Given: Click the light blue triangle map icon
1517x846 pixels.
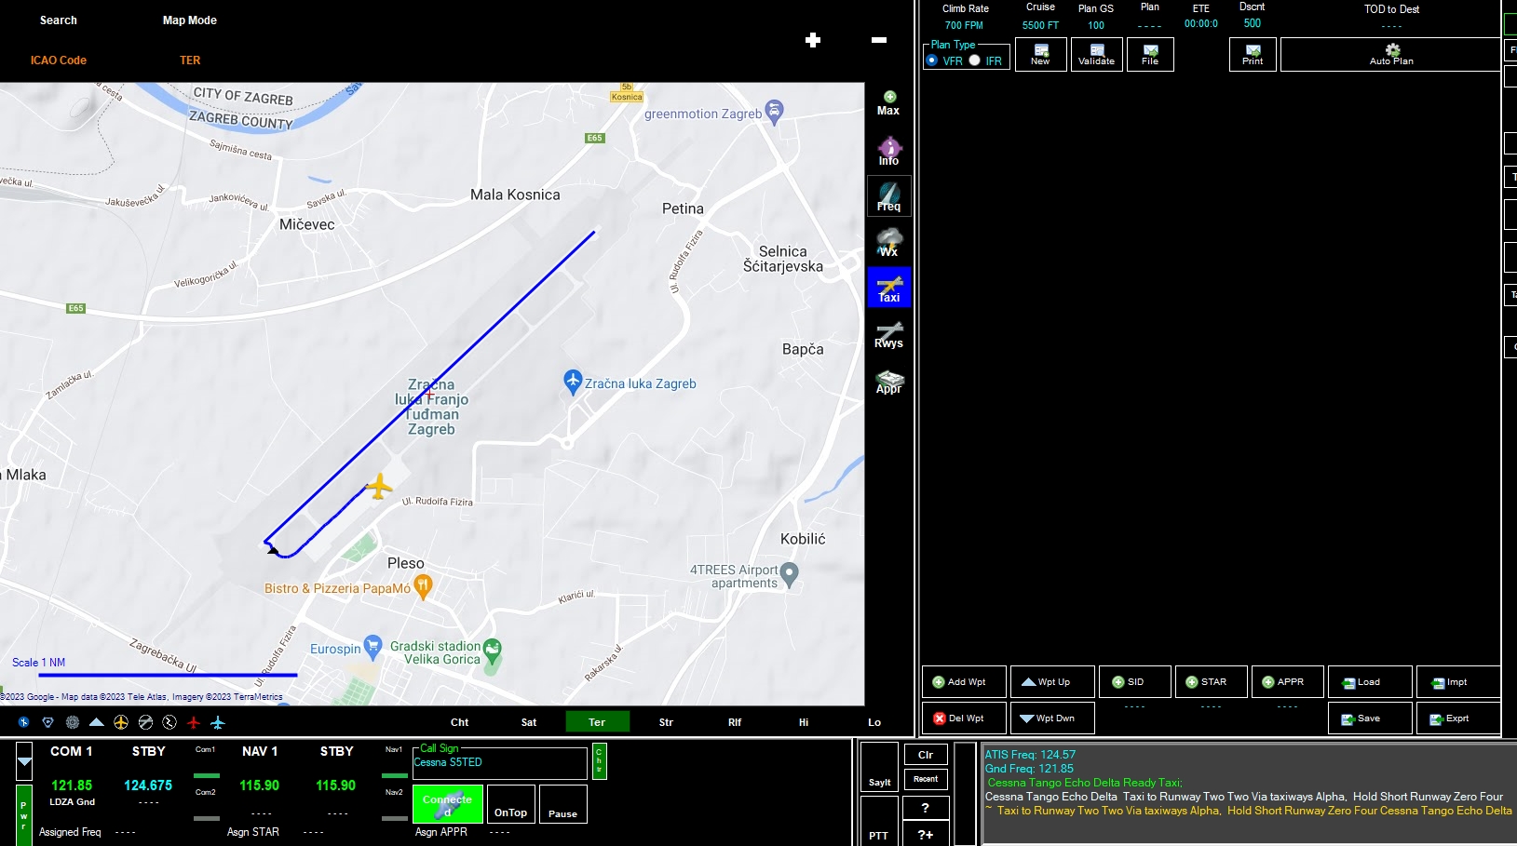Looking at the screenshot, I should pyautogui.click(x=97, y=722).
